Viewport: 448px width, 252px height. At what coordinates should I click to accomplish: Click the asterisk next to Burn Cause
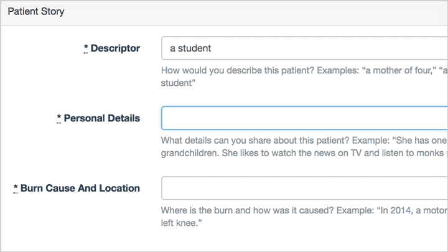pos(16,188)
